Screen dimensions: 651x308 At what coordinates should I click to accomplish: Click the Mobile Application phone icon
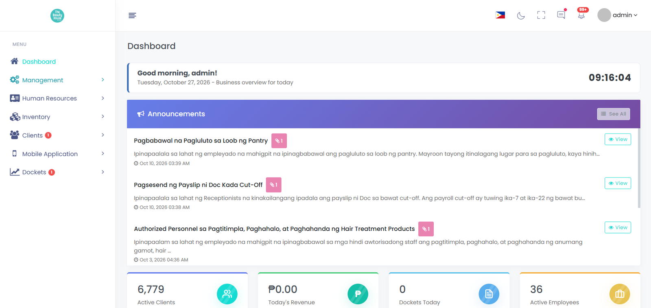tap(15, 153)
